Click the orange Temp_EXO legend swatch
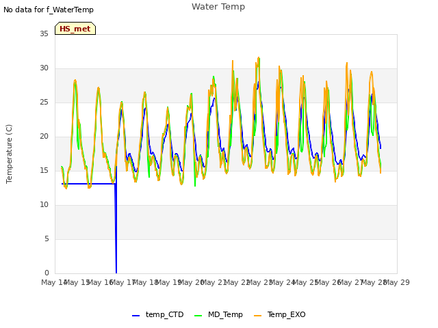Screen dimensions: 438x328 tap(257, 316)
